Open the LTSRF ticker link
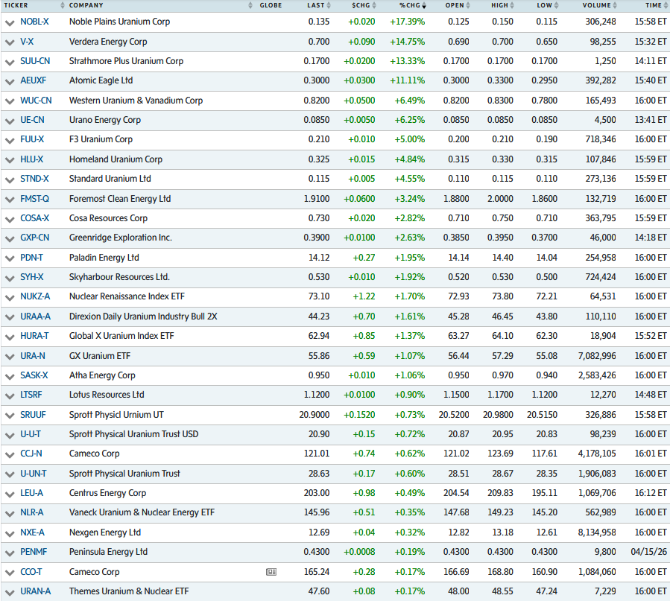Image resolution: width=670 pixels, height=601 pixels. pyautogui.click(x=31, y=395)
